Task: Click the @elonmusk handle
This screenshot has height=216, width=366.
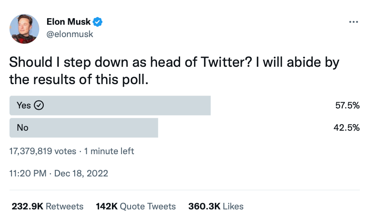Action: pyautogui.click(x=70, y=34)
